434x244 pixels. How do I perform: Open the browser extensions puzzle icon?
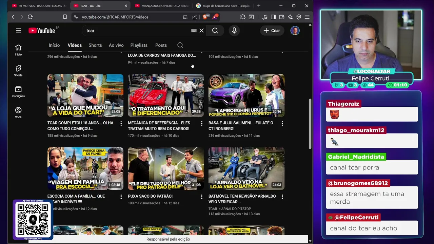[x=243, y=17]
